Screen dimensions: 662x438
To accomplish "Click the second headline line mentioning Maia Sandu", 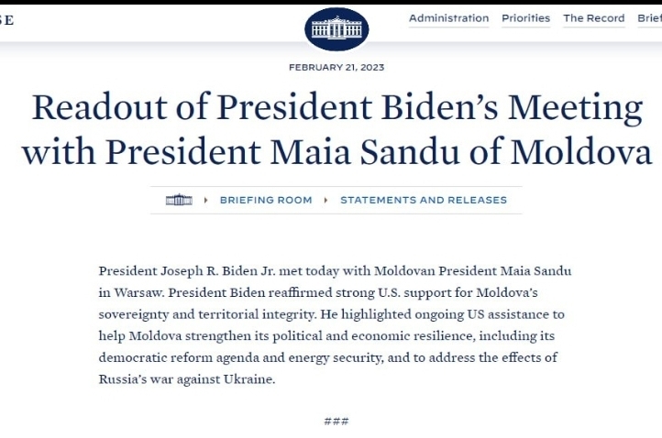I will click(337, 151).
